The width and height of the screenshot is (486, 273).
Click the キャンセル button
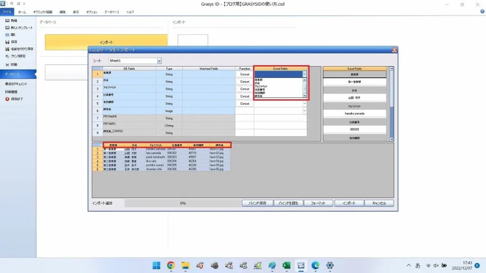click(379, 203)
